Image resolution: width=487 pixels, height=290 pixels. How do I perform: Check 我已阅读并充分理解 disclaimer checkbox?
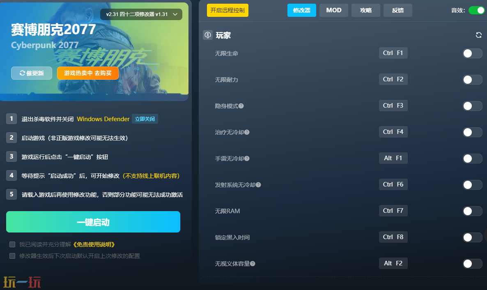tap(12, 244)
